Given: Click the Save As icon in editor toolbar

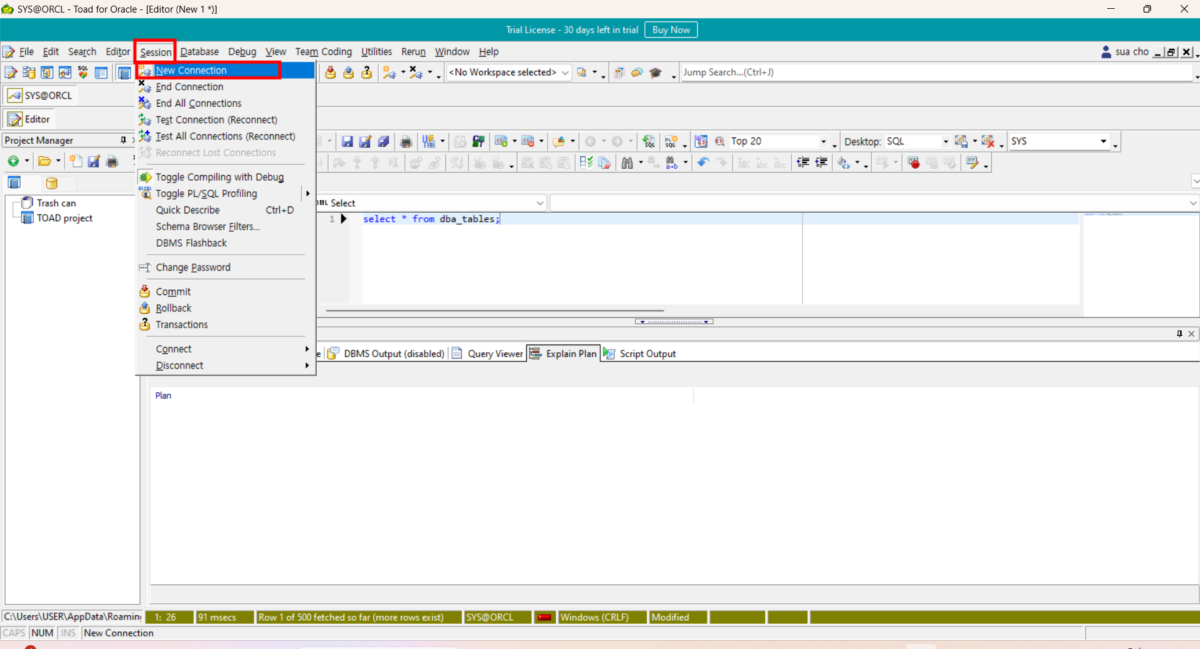Looking at the screenshot, I should pos(365,142).
